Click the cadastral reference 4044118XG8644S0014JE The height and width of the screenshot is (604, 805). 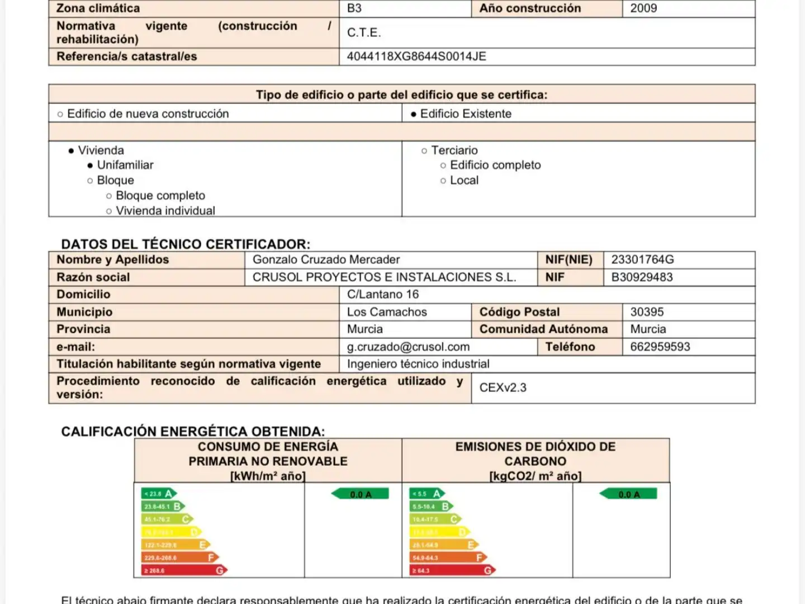click(416, 56)
